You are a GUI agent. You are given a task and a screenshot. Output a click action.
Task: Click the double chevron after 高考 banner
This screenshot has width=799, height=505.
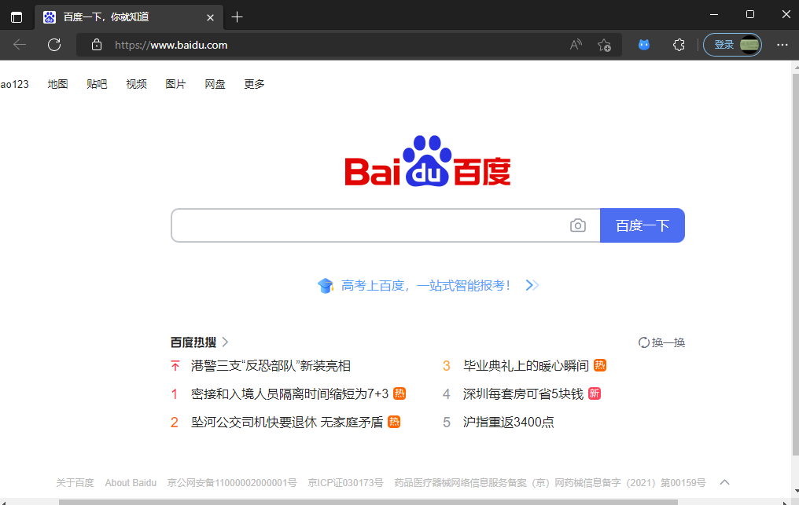click(x=532, y=285)
